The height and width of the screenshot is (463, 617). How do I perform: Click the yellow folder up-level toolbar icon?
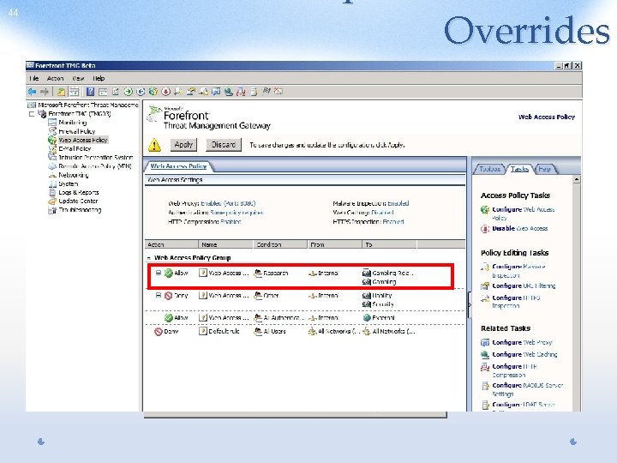61,92
